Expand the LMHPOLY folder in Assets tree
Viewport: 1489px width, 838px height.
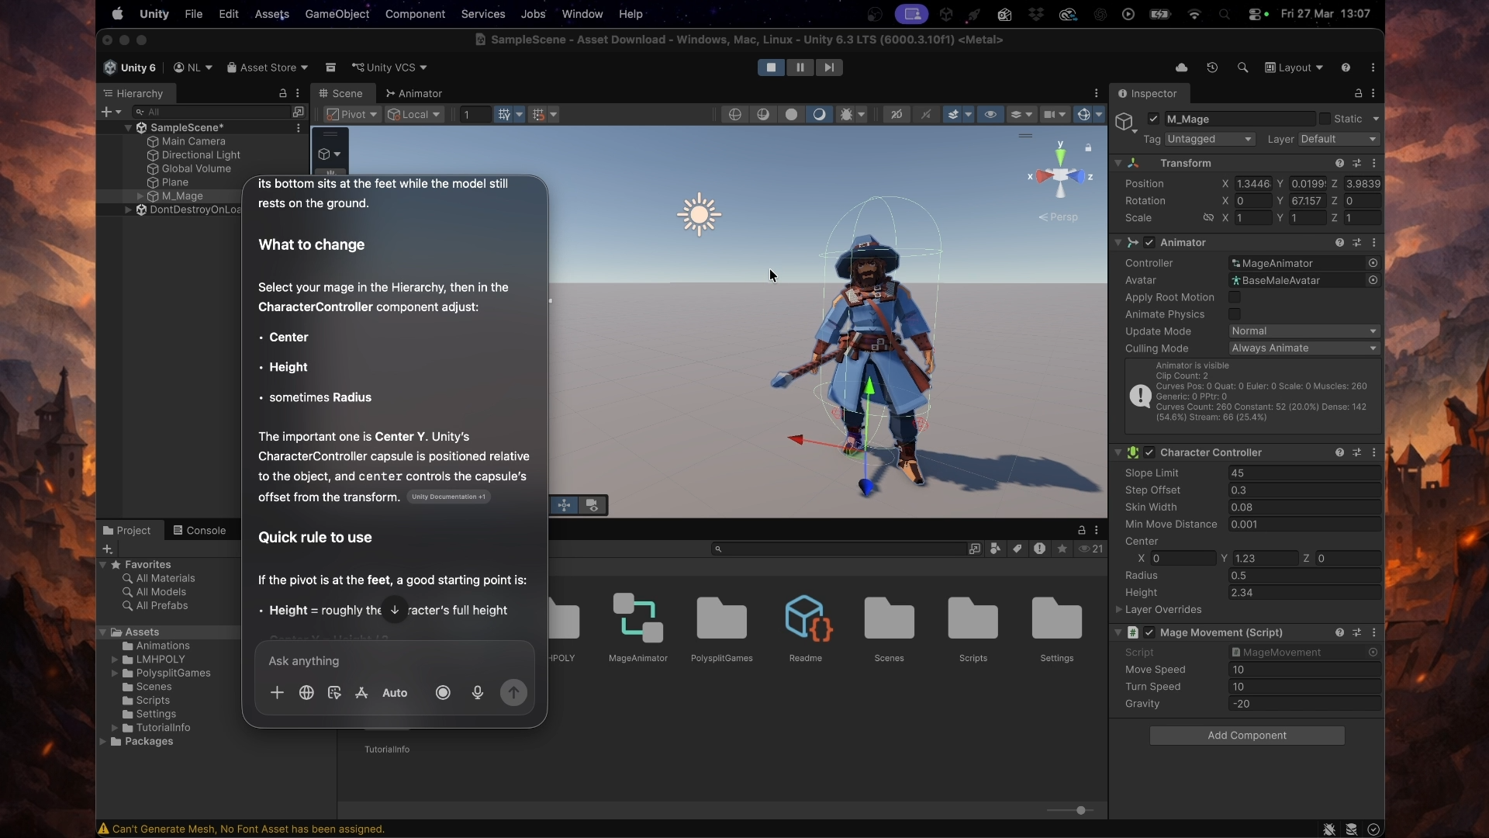[115, 660]
